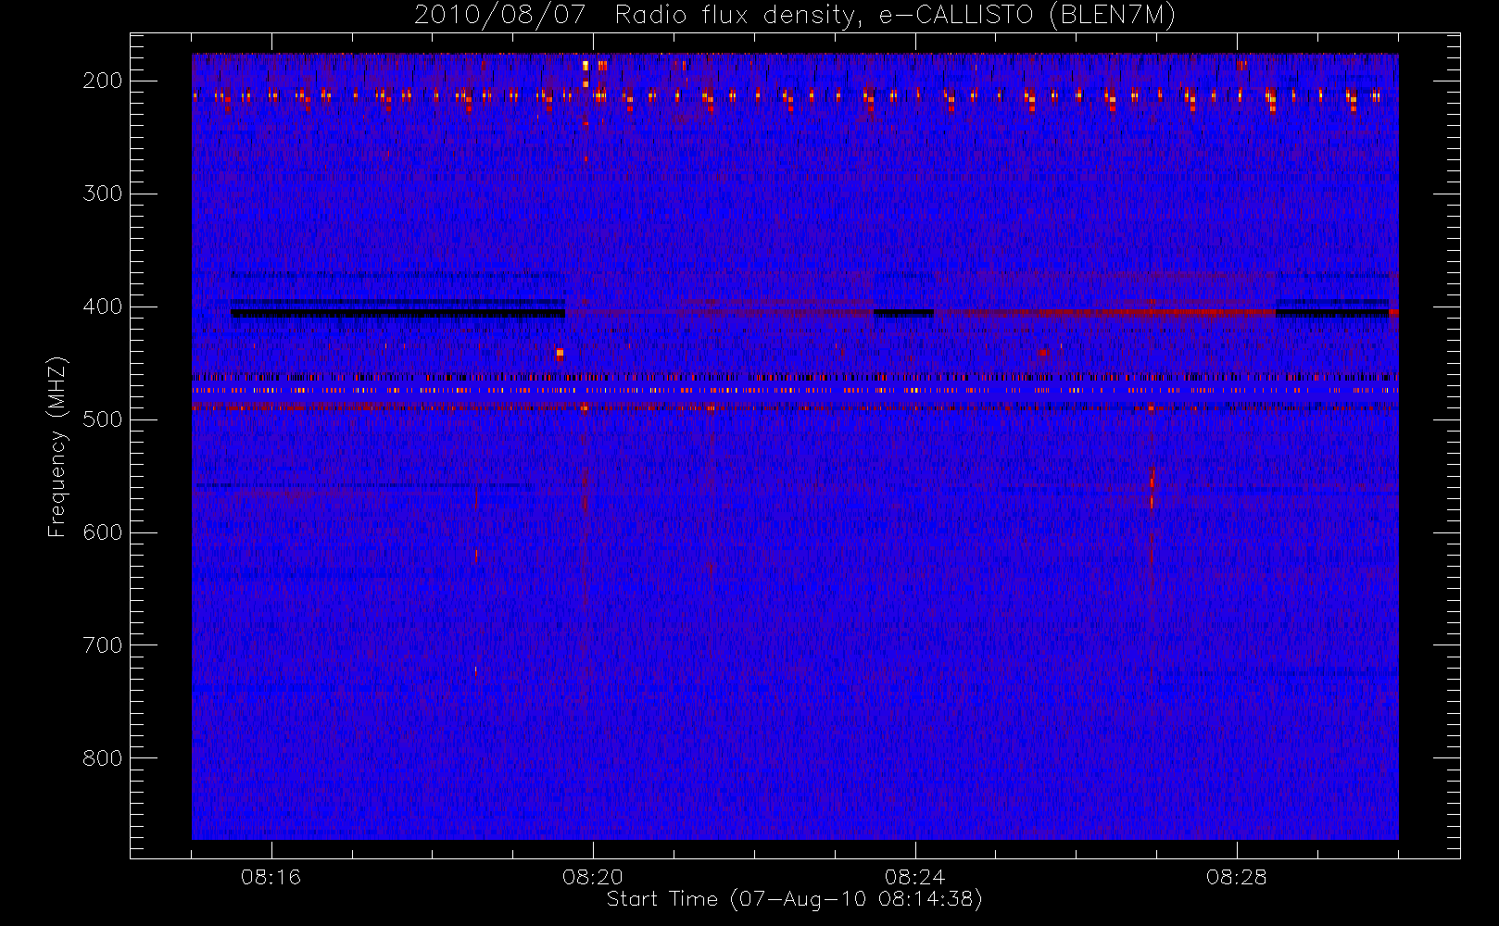Click the 08:20 time tick label
The image size is (1499, 926).
(593, 877)
